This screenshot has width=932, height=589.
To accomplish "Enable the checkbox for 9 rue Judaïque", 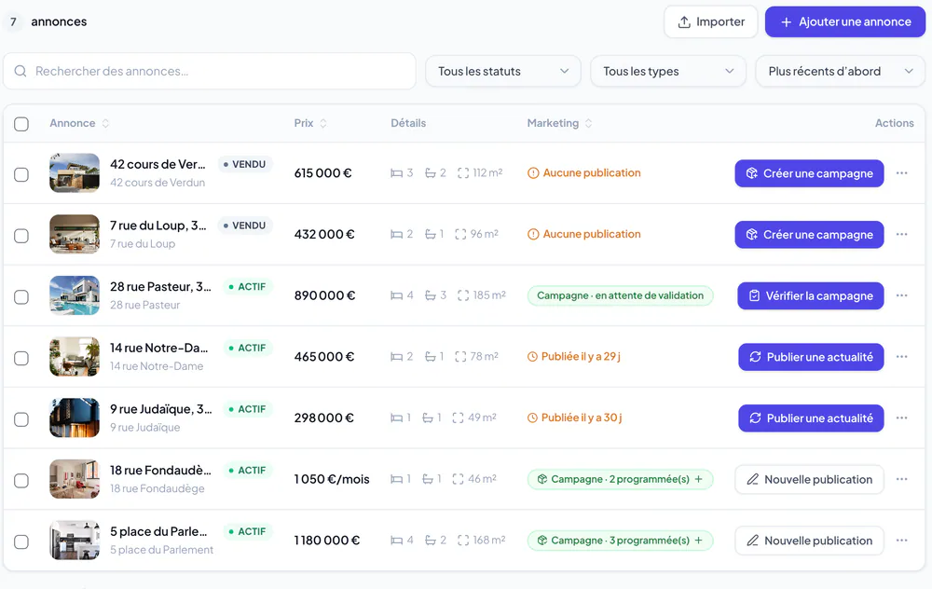I will coord(21,419).
